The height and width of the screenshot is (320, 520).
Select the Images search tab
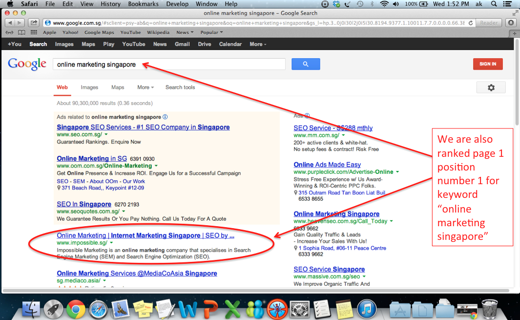click(x=89, y=87)
